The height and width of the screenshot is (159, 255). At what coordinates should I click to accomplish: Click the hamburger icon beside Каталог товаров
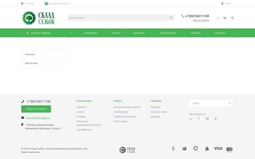click(28, 33)
